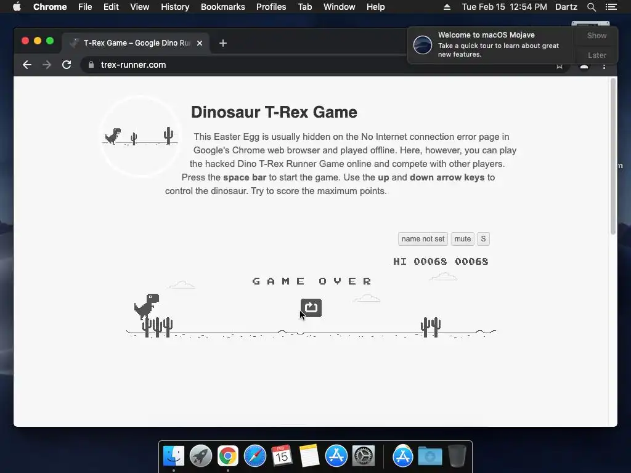Click the browser forward arrow
Image resolution: width=631 pixels, height=473 pixels.
pyautogui.click(x=47, y=65)
